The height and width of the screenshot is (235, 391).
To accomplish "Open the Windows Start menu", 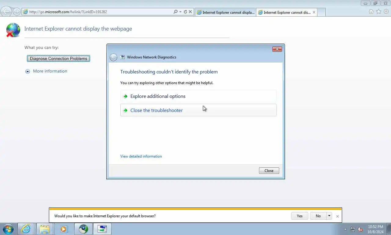I will pos(8,229).
